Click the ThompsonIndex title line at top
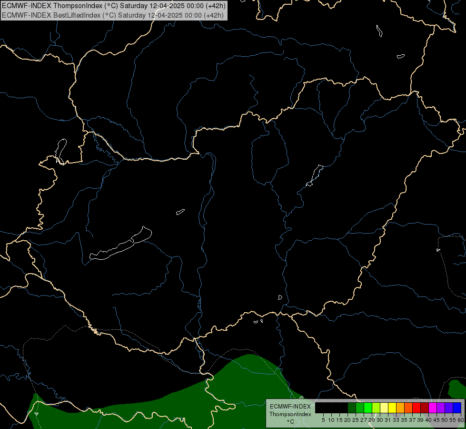Viewport: 466px width, 429px height. coord(114,5)
